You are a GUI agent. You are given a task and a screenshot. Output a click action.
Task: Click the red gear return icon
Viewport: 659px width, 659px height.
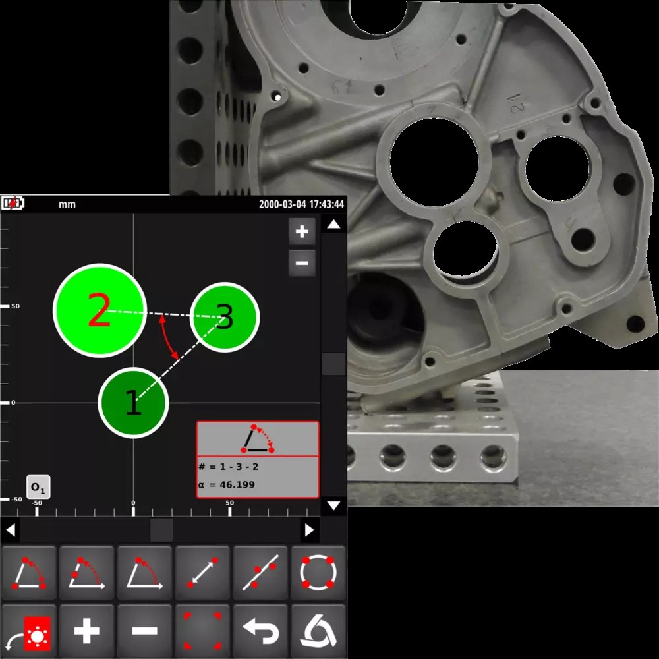28,631
